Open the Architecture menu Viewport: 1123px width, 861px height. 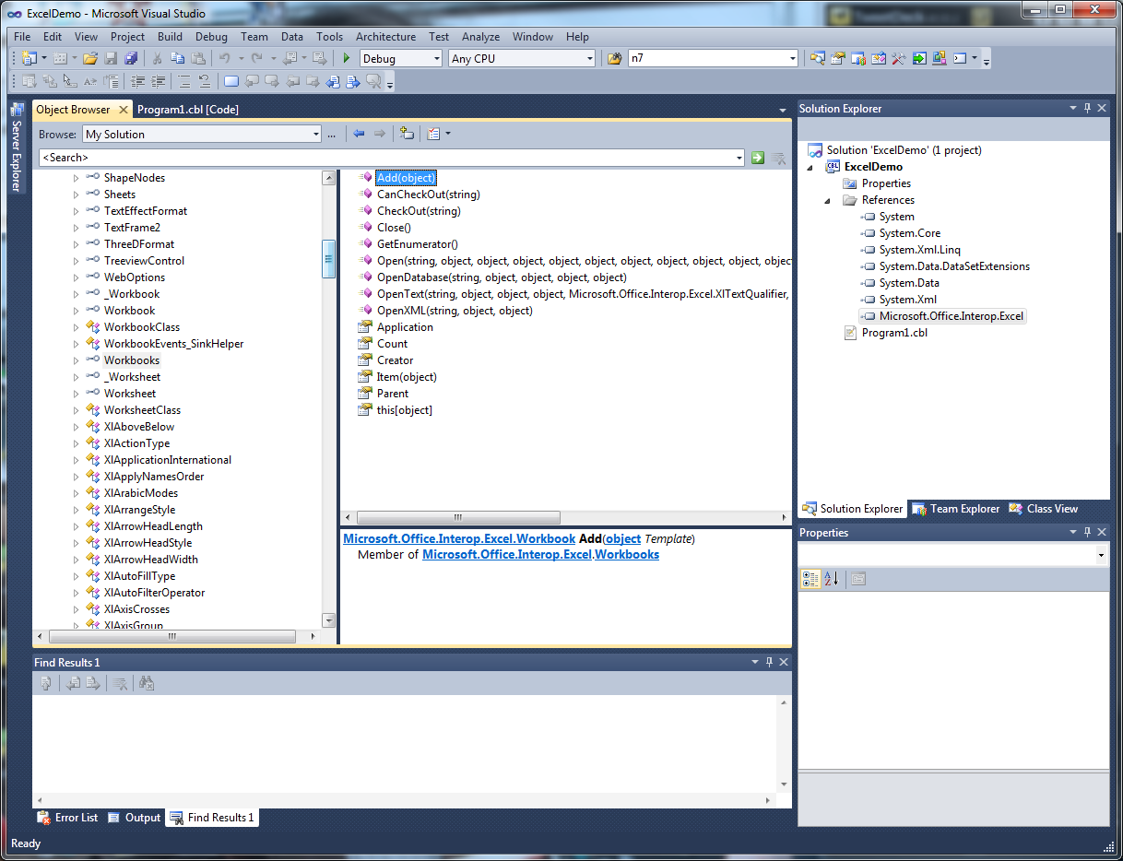click(x=385, y=37)
